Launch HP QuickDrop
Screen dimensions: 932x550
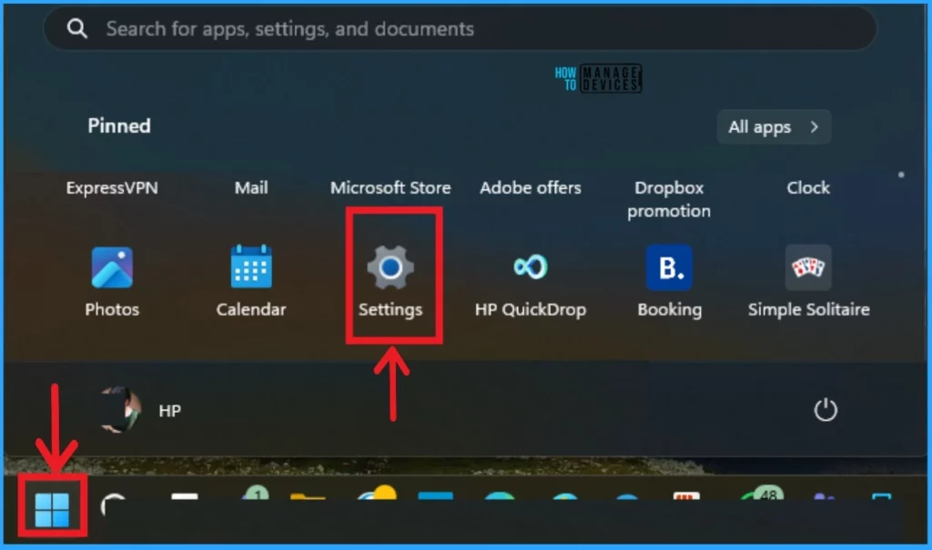tap(531, 282)
